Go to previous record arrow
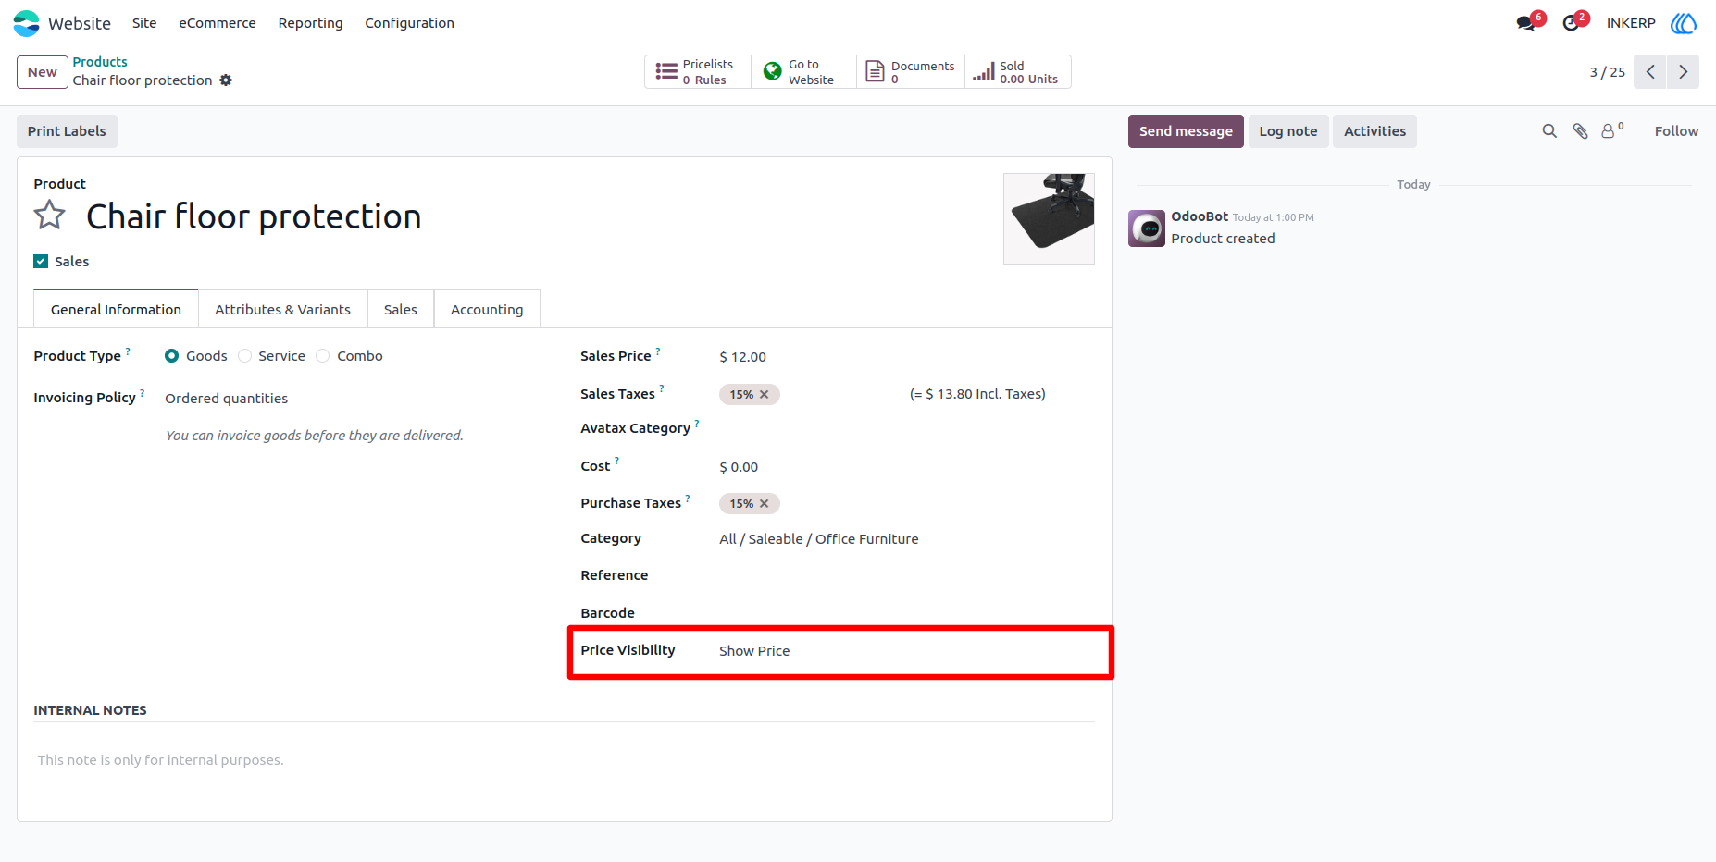Screen dimensions: 1716x862 (1650, 72)
